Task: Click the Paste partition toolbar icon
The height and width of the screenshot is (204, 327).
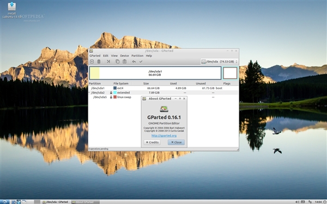Action: point(124,61)
